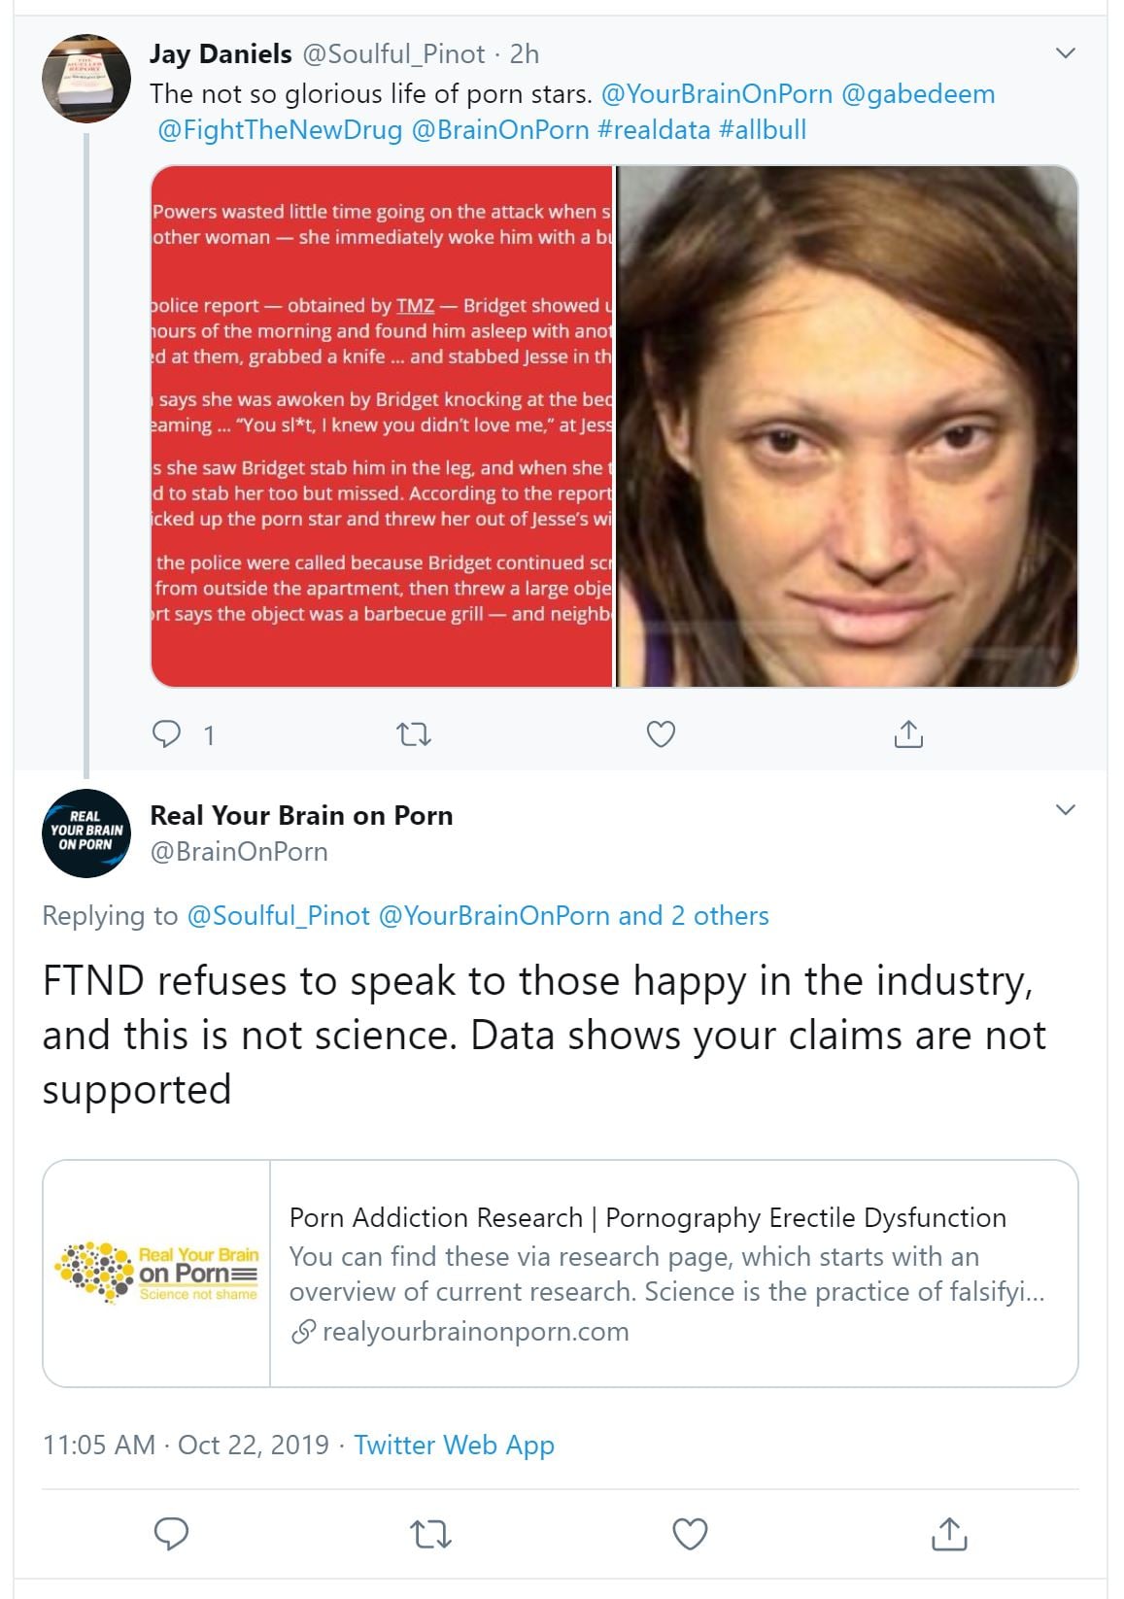Retweet the Real Your Brain on Porn reply
This screenshot has height=1599, width=1124.
(x=430, y=1534)
